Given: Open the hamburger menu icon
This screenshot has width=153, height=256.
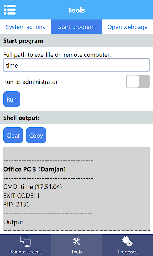Looking at the screenshot, I should coord(10,10).
